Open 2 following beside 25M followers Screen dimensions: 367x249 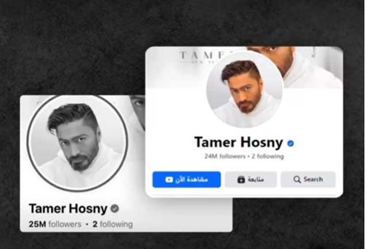[x=112, y=224]
